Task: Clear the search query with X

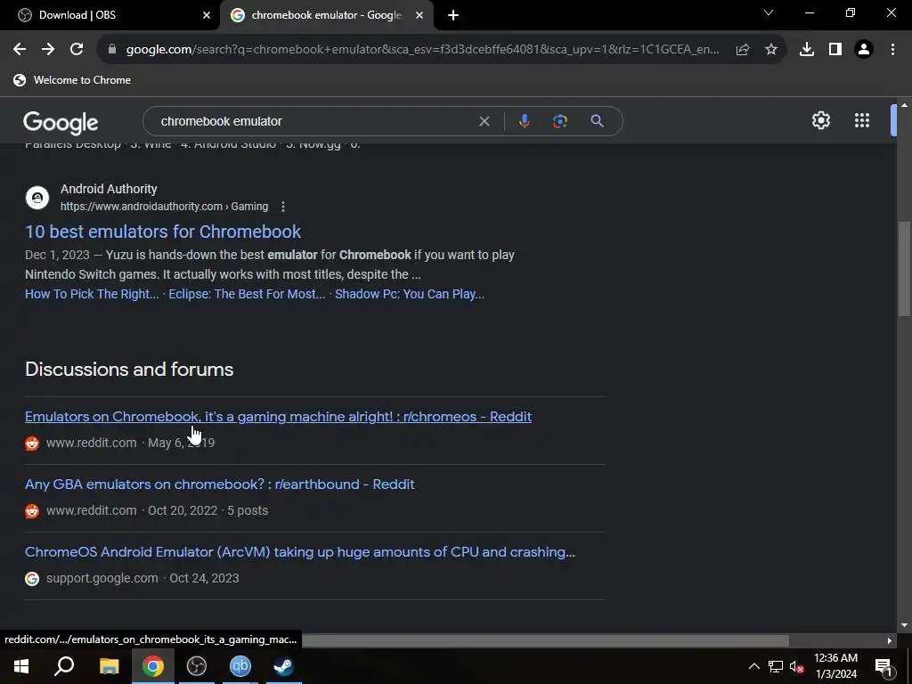Action: pyautogui.click(x=484, y=121)
